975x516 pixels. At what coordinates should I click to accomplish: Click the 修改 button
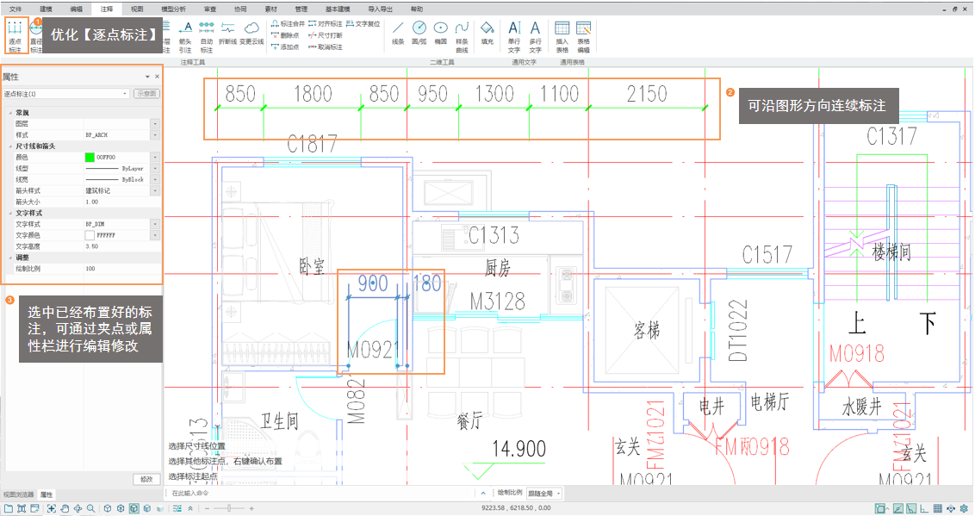pos(146,479)
